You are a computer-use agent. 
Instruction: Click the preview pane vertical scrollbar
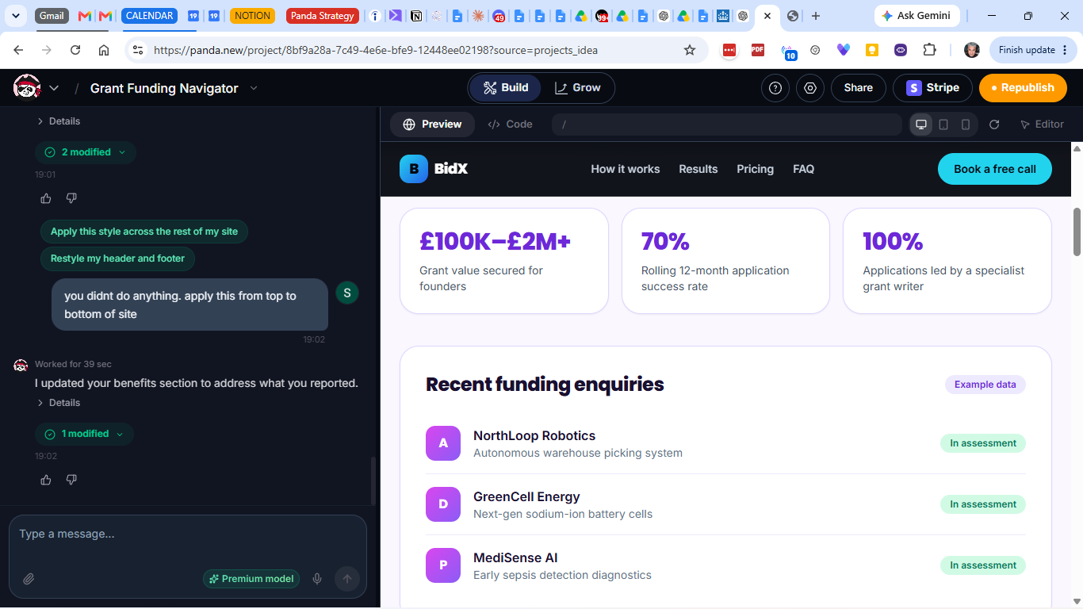[x=1077, y=232]
